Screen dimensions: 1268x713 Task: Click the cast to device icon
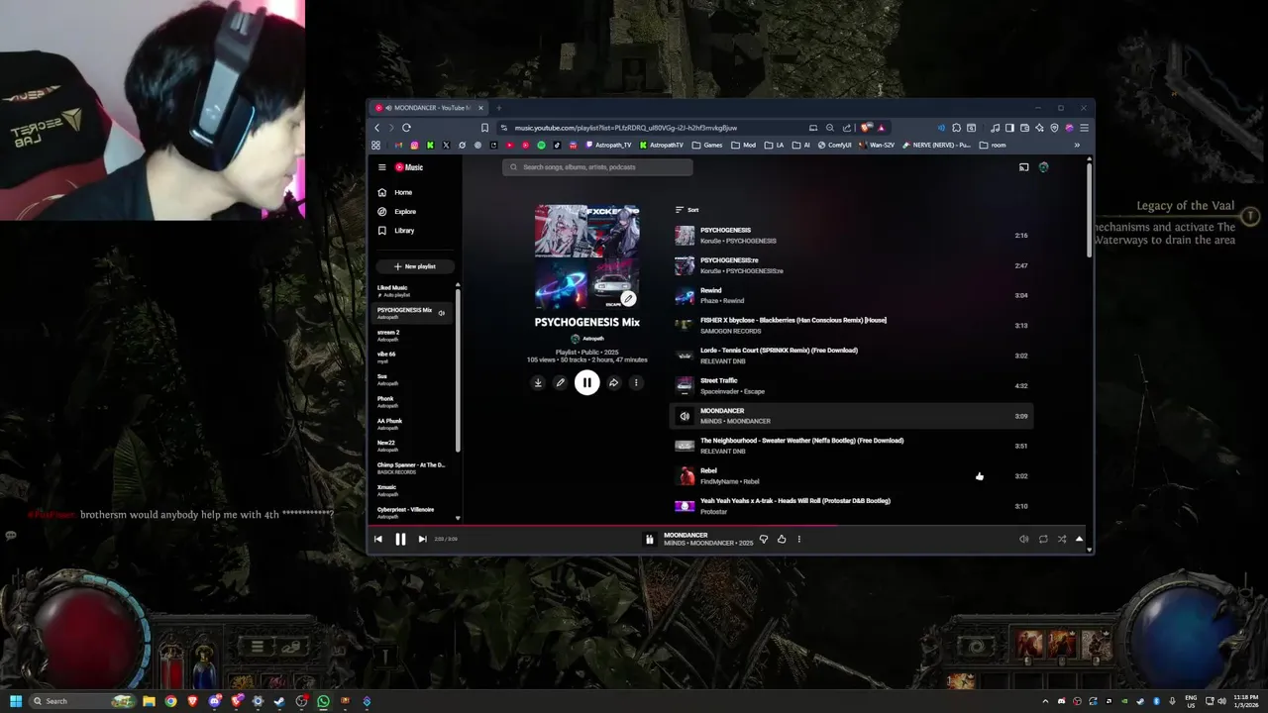coord(1023,167)
